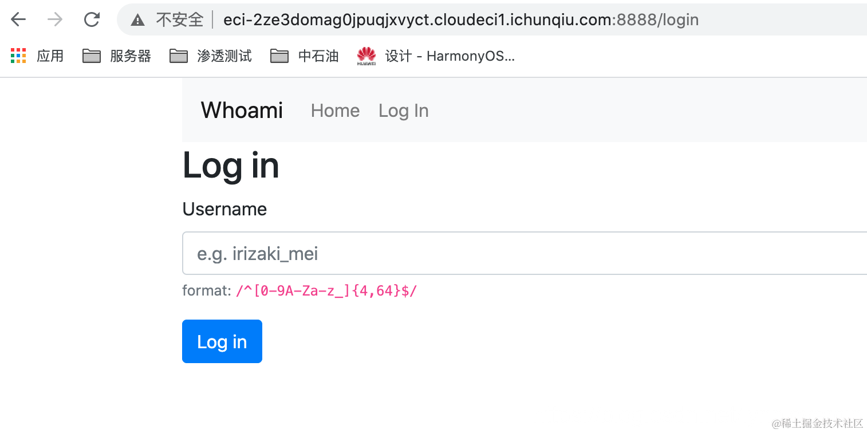Reload the page with the refresh icon
The image size is (867, 433).
(92, 20)
